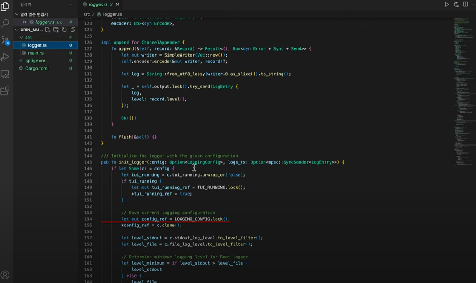Open the Search view in activity bar
476x283 pixels.
tap(5, 23)
